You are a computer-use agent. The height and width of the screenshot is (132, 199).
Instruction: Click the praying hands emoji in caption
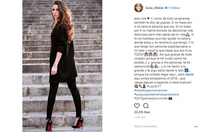point(187,34)
